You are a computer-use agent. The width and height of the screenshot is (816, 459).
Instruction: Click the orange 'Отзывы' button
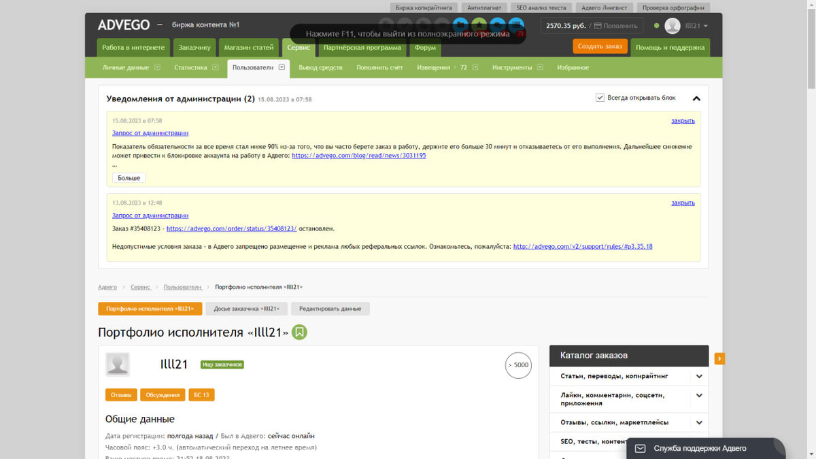[121, 394]
